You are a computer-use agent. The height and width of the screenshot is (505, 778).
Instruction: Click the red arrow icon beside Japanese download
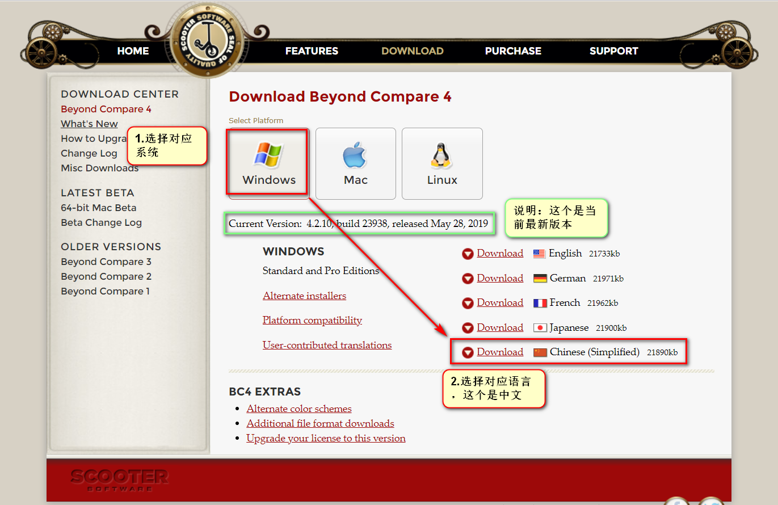point(468,328)
